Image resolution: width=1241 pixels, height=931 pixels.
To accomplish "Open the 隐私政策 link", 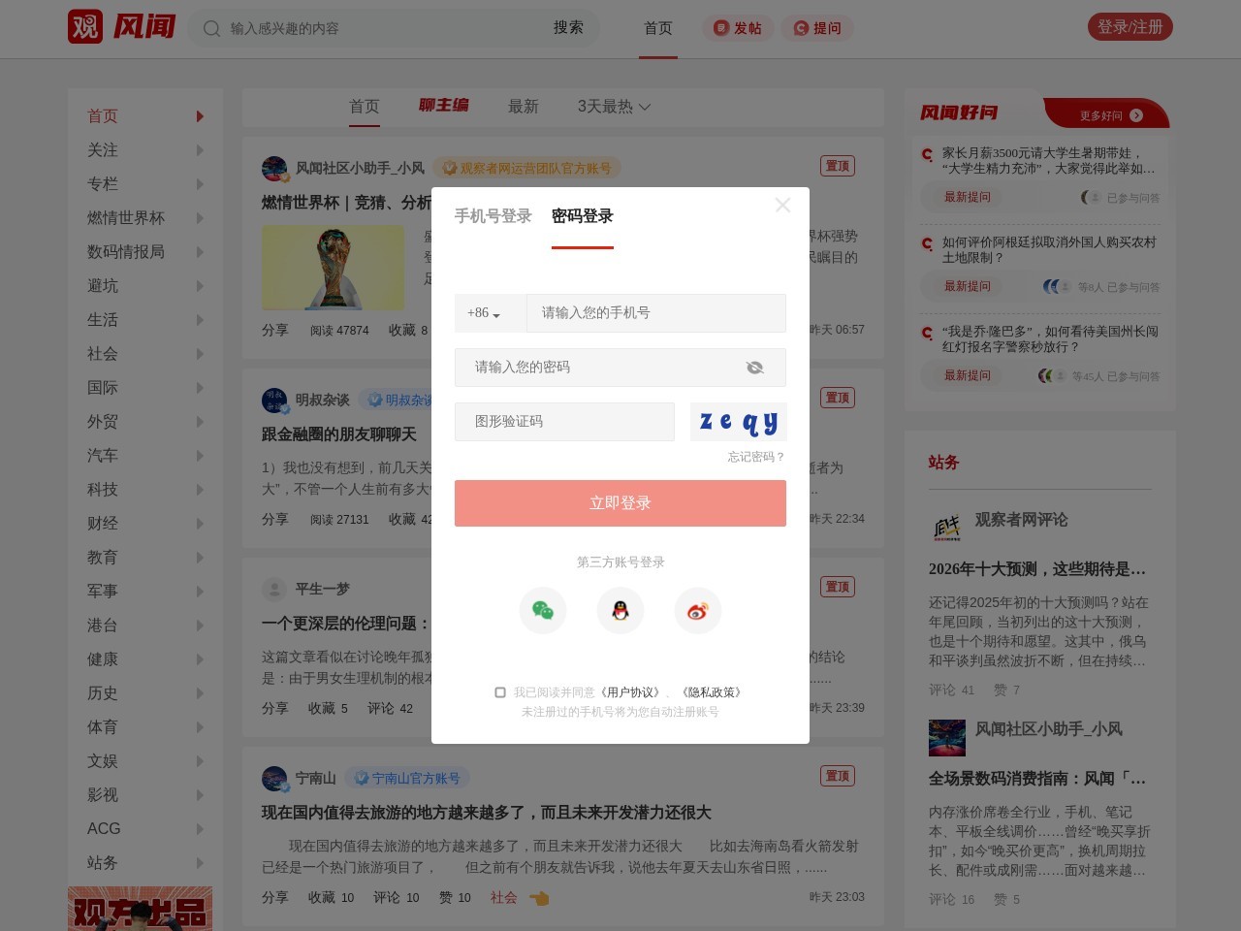I will (x=712, y=692).
